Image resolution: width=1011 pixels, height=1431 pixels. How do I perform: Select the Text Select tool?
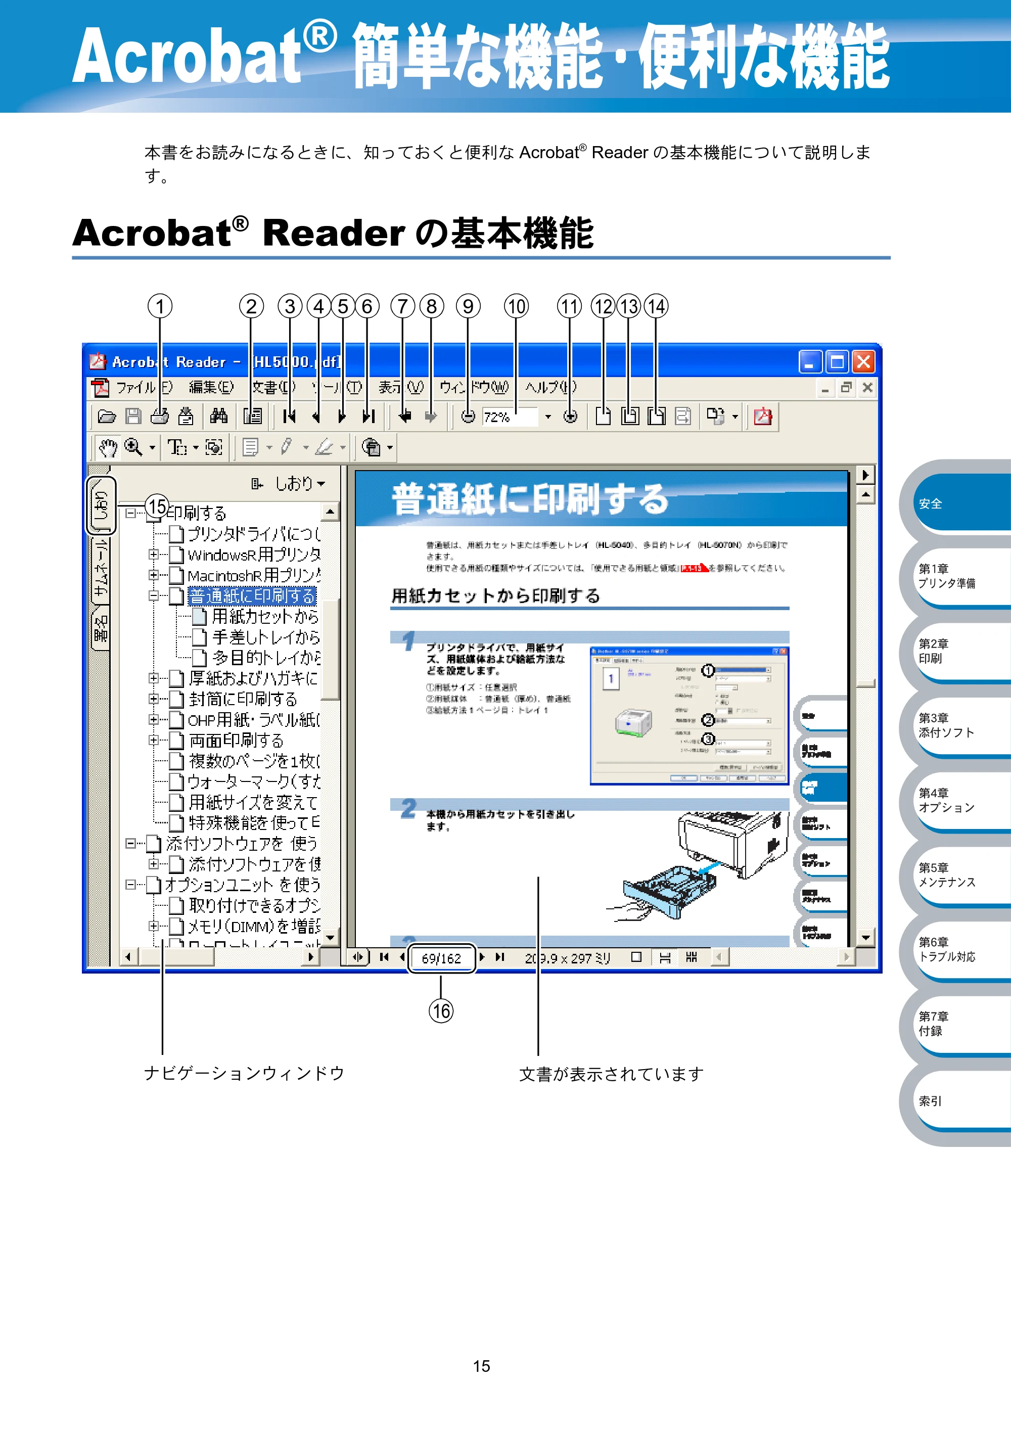pyautogui.click(x=177, y=447)
